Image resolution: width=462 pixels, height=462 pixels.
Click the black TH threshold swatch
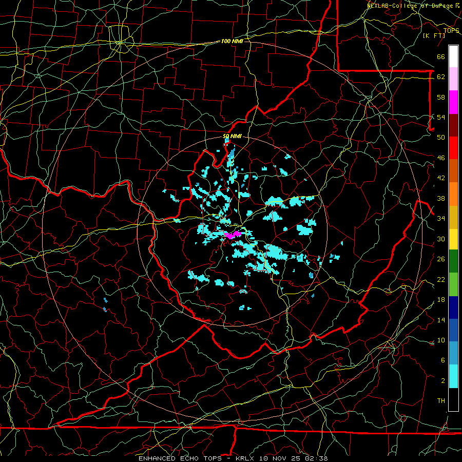click(453, 399)
